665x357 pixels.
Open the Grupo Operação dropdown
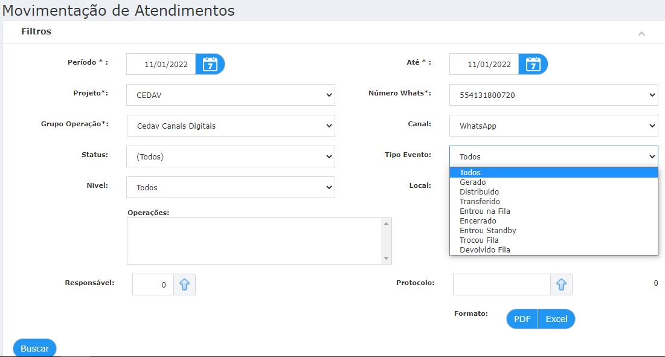click(231, 126)
